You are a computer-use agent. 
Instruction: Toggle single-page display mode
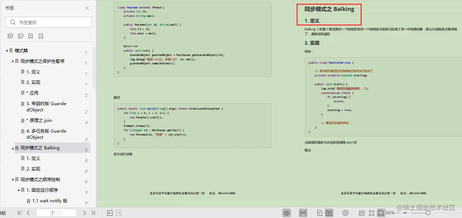319,213
